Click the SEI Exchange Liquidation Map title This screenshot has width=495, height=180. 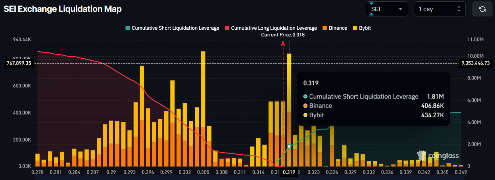63,9
